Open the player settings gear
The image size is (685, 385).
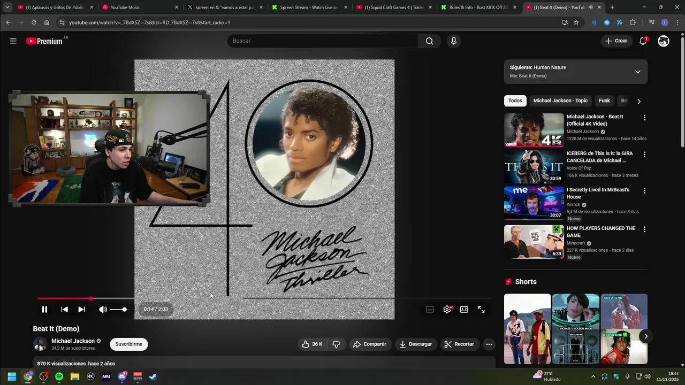click(447, 309)
